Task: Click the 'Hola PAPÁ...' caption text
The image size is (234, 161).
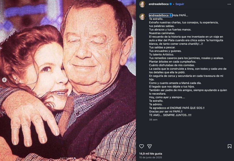Action: (180, 15)
